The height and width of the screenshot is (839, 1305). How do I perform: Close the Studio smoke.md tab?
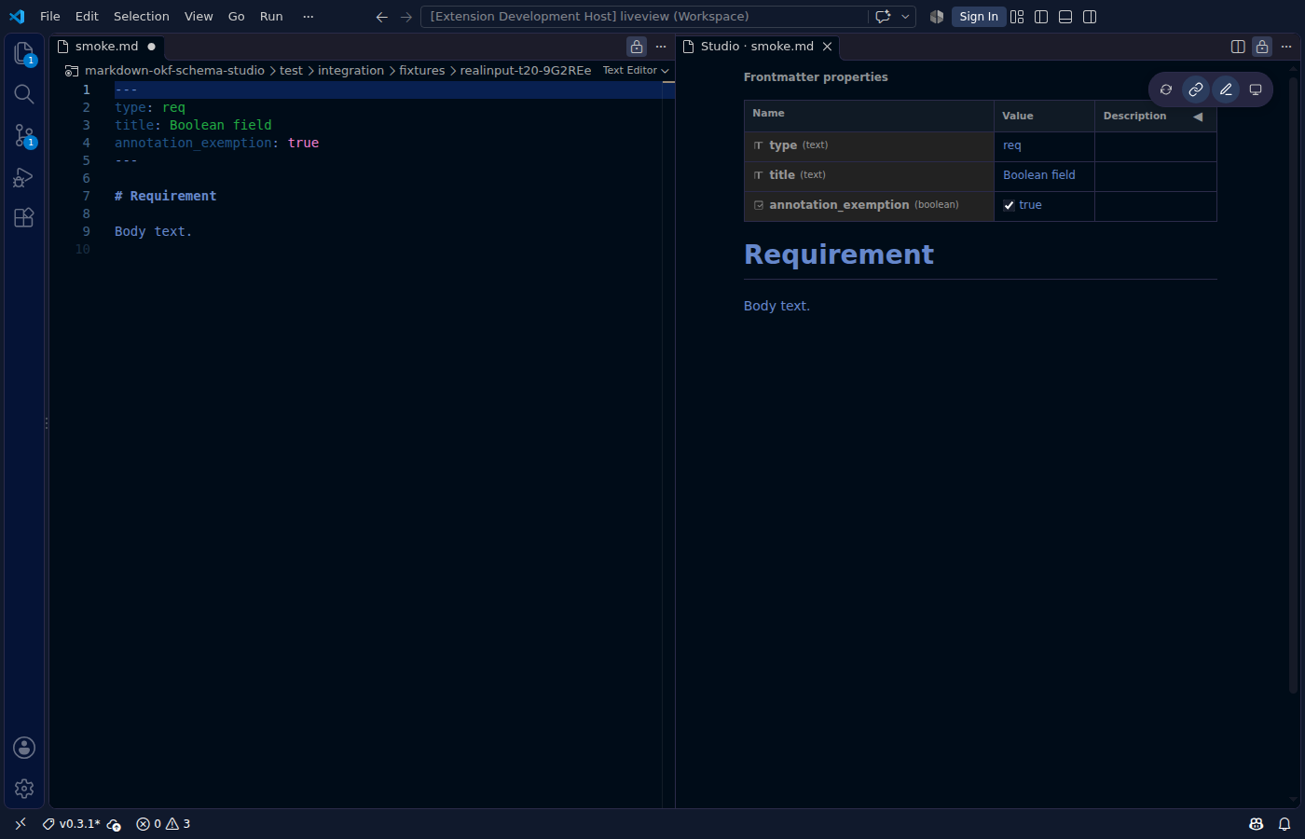(827, 47)
